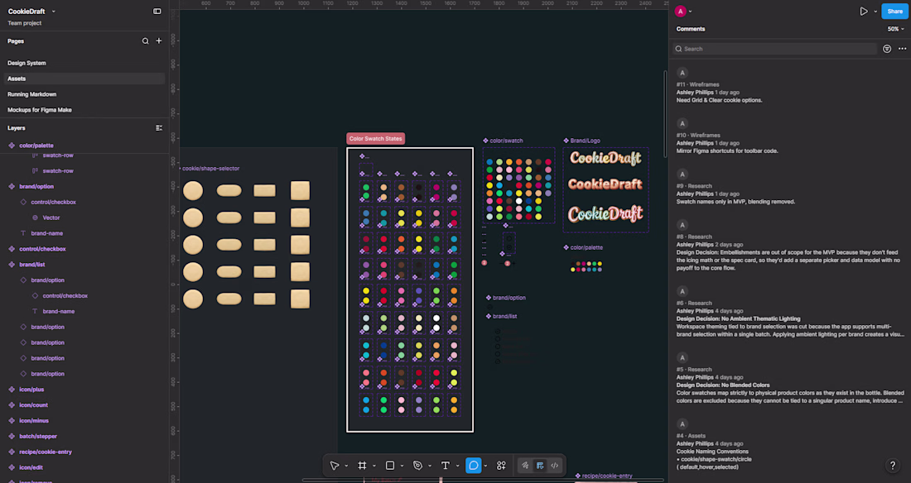This screenshot has height=483, width=911.
Task: Open comment #8 about Embellishments scope
Action: (x=790, y=246)
